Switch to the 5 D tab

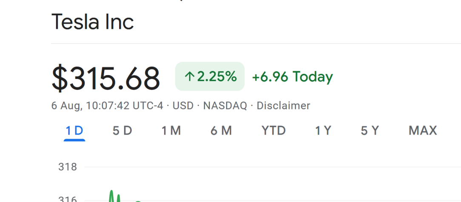click(x=122, y=130)
